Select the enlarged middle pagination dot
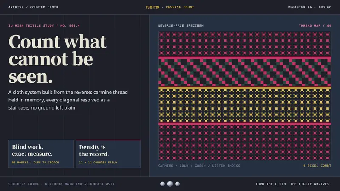The height and width of the screenshot is (191, 340). tap(170, 184)
